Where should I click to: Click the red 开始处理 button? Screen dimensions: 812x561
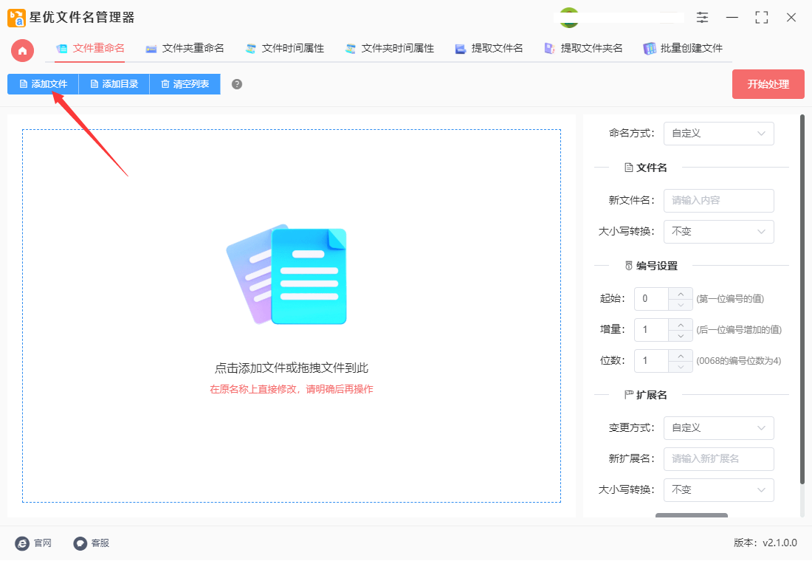(768, 84)
